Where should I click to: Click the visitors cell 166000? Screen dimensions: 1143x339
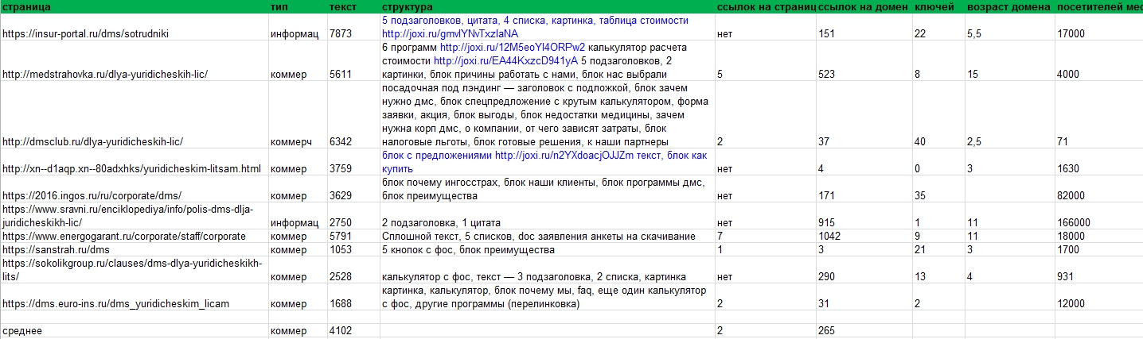[1098, 216]
